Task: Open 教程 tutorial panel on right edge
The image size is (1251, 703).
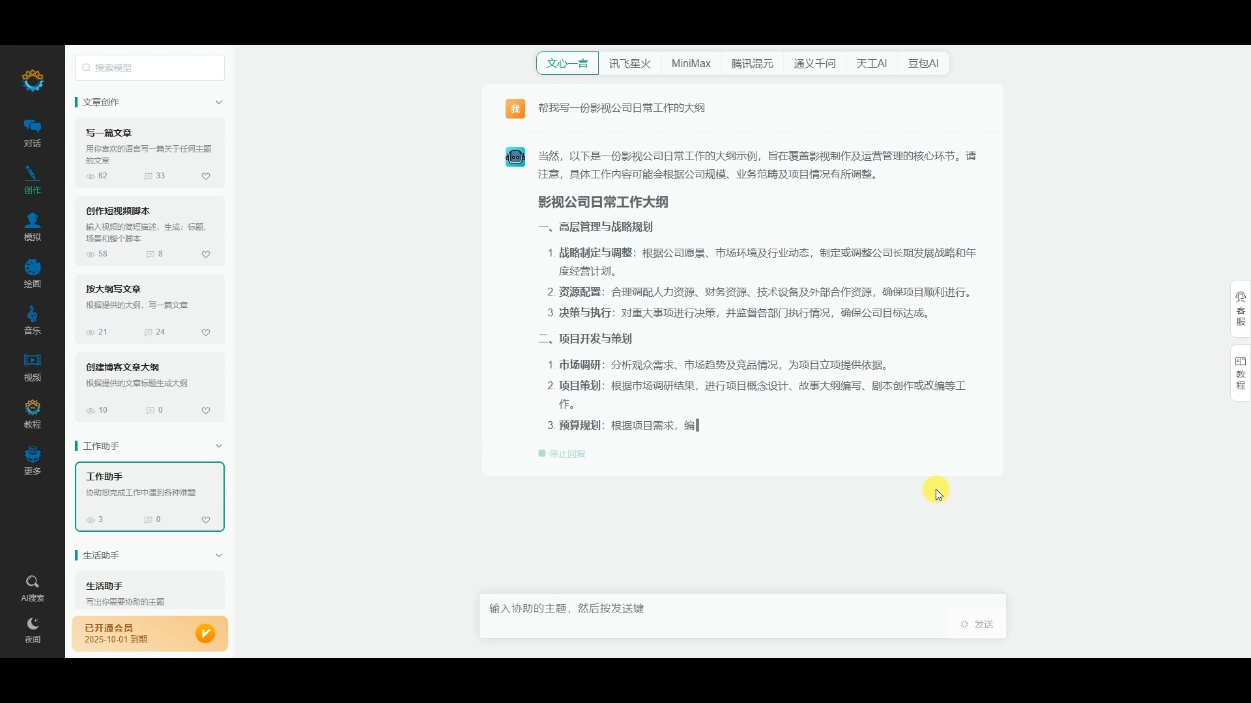Action: pos(1241,374)
